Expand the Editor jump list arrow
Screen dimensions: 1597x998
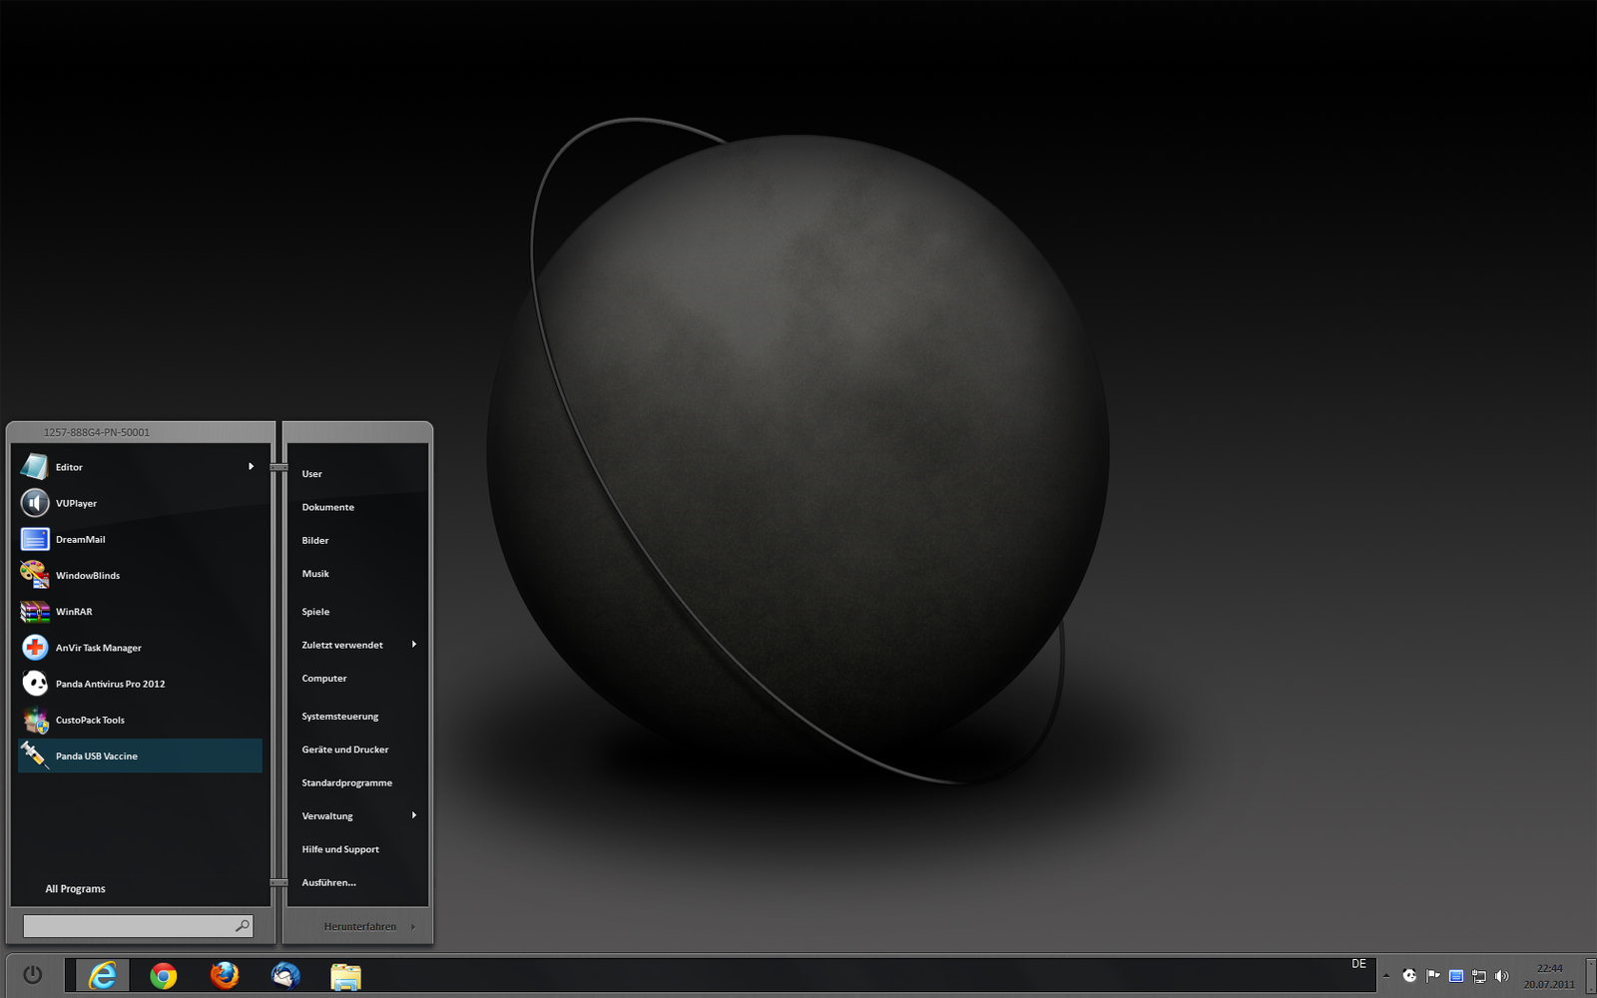click(x=251, y=466)
